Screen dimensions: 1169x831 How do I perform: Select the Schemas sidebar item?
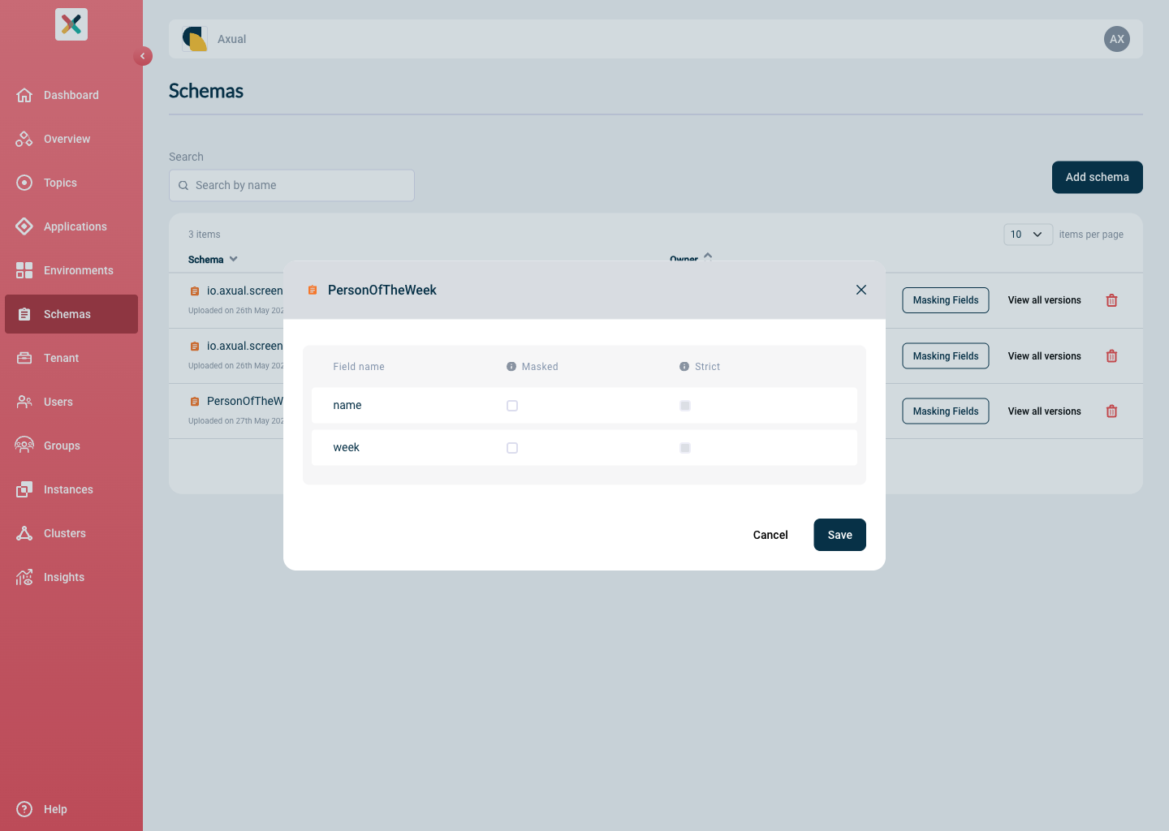(x=71, y=314)
